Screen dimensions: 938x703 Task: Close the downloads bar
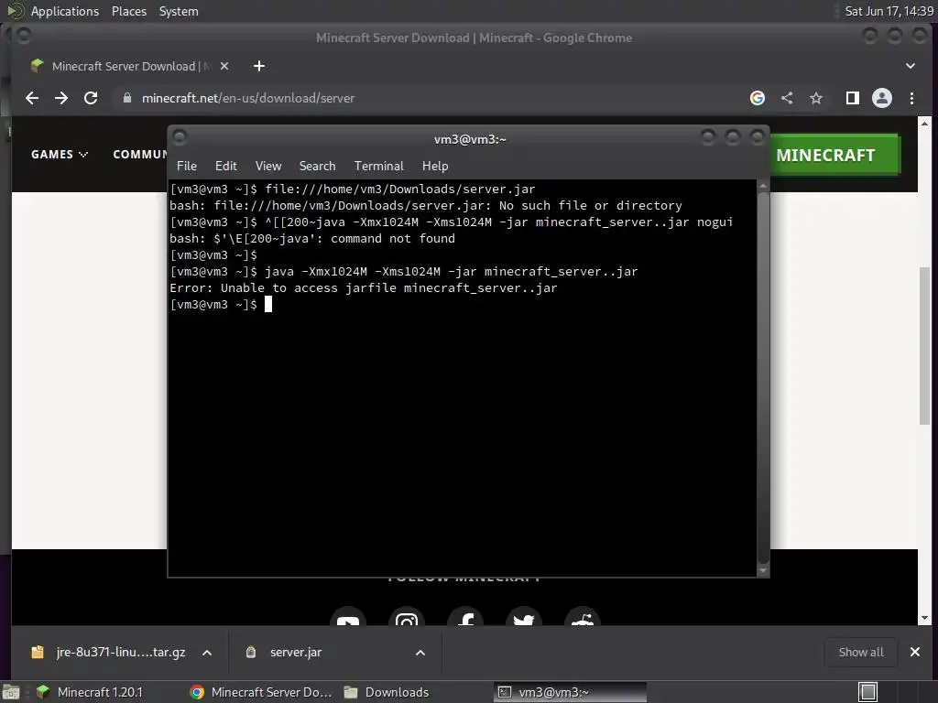coord(915,652)
